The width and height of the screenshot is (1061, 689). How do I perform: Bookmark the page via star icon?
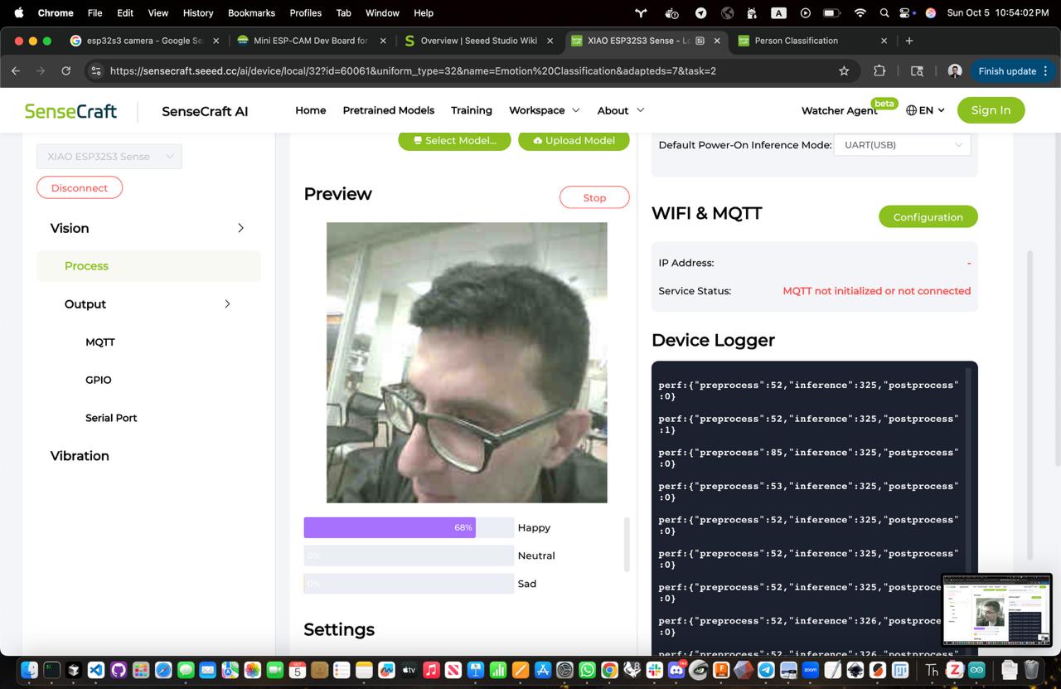tap(844, 70)
